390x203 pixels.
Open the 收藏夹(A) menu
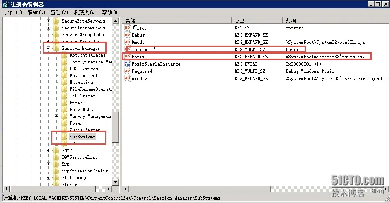(85, 12)
